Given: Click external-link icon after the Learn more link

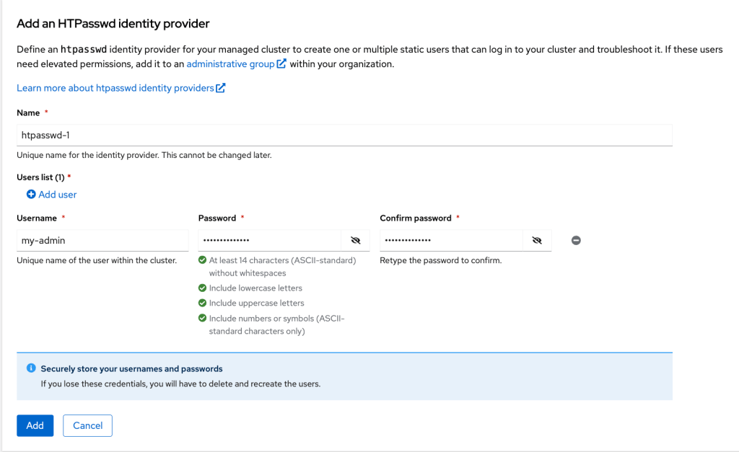Looking at the screenshot, I should point(221,88).
